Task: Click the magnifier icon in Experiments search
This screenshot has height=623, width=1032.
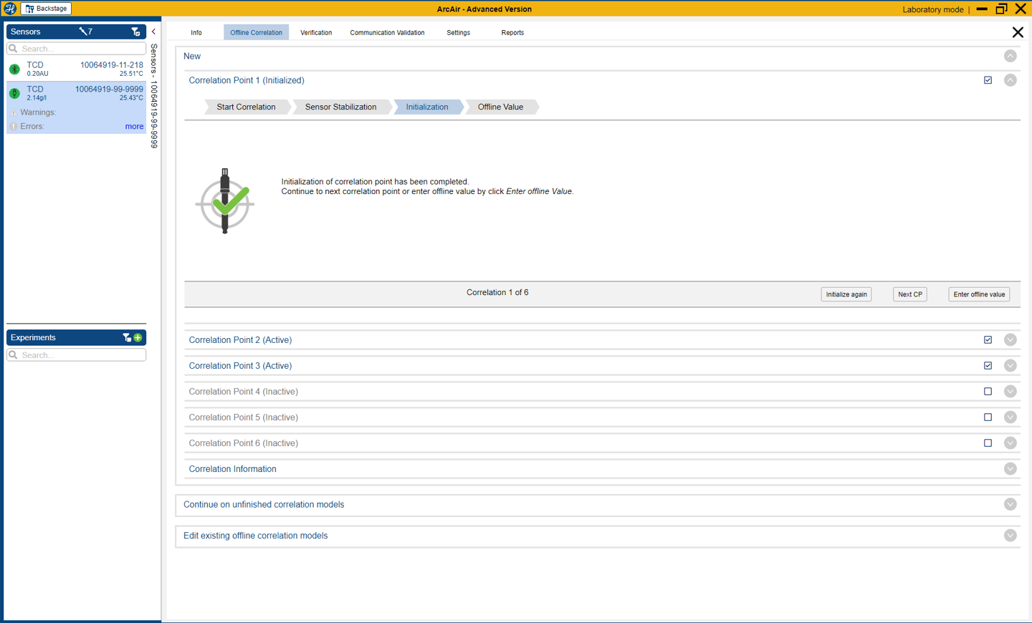Action: coord(13,355)
